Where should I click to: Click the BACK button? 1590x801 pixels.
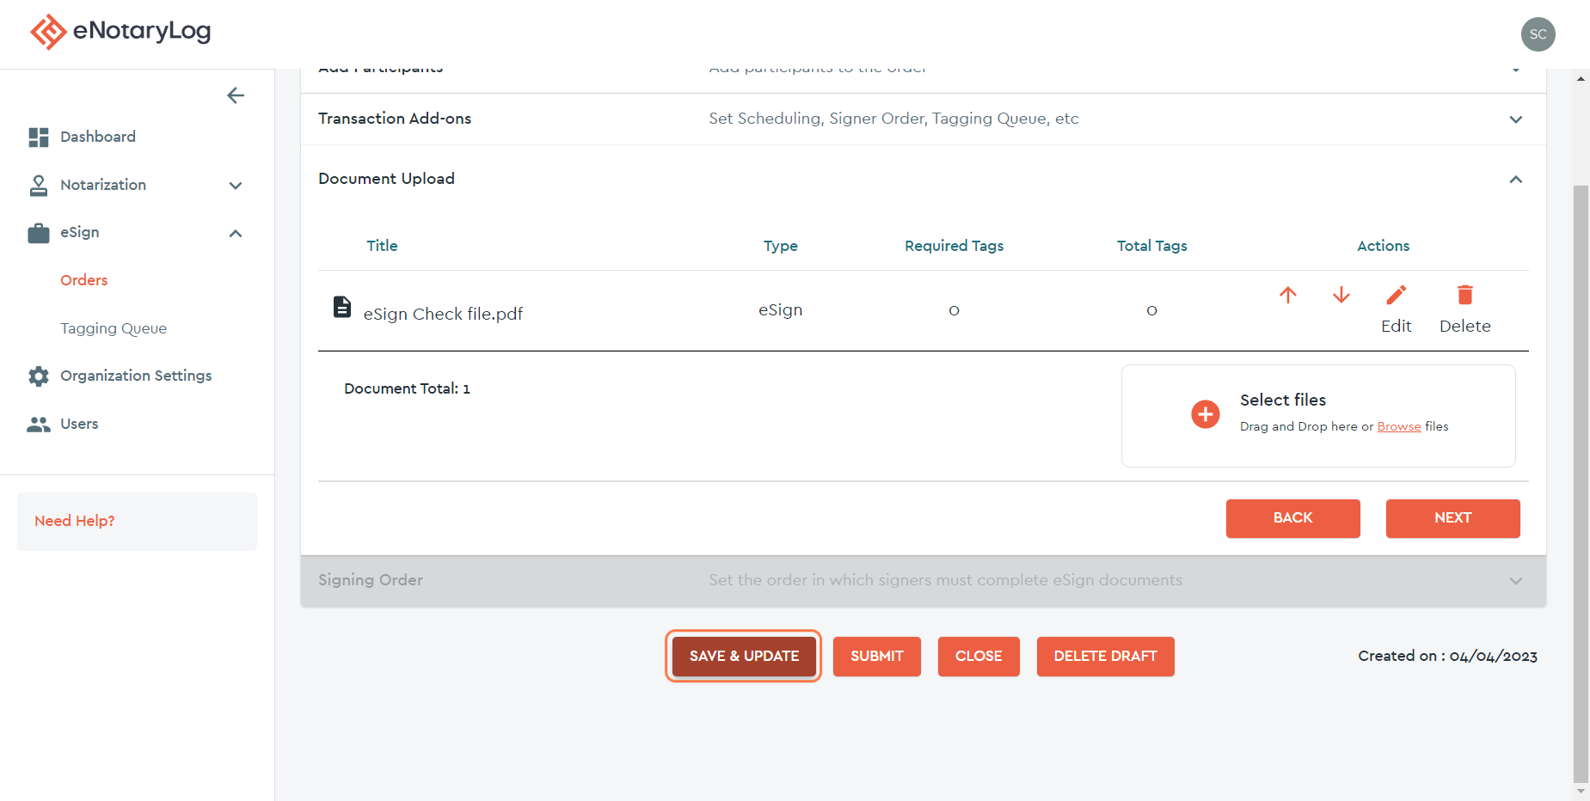point(1292,518)
